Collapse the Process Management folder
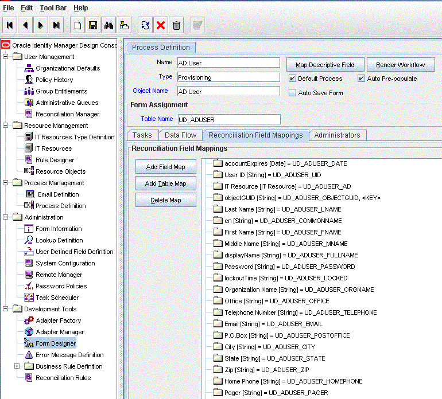The height and width of the screenshot is (399, 442). (5, 183)
